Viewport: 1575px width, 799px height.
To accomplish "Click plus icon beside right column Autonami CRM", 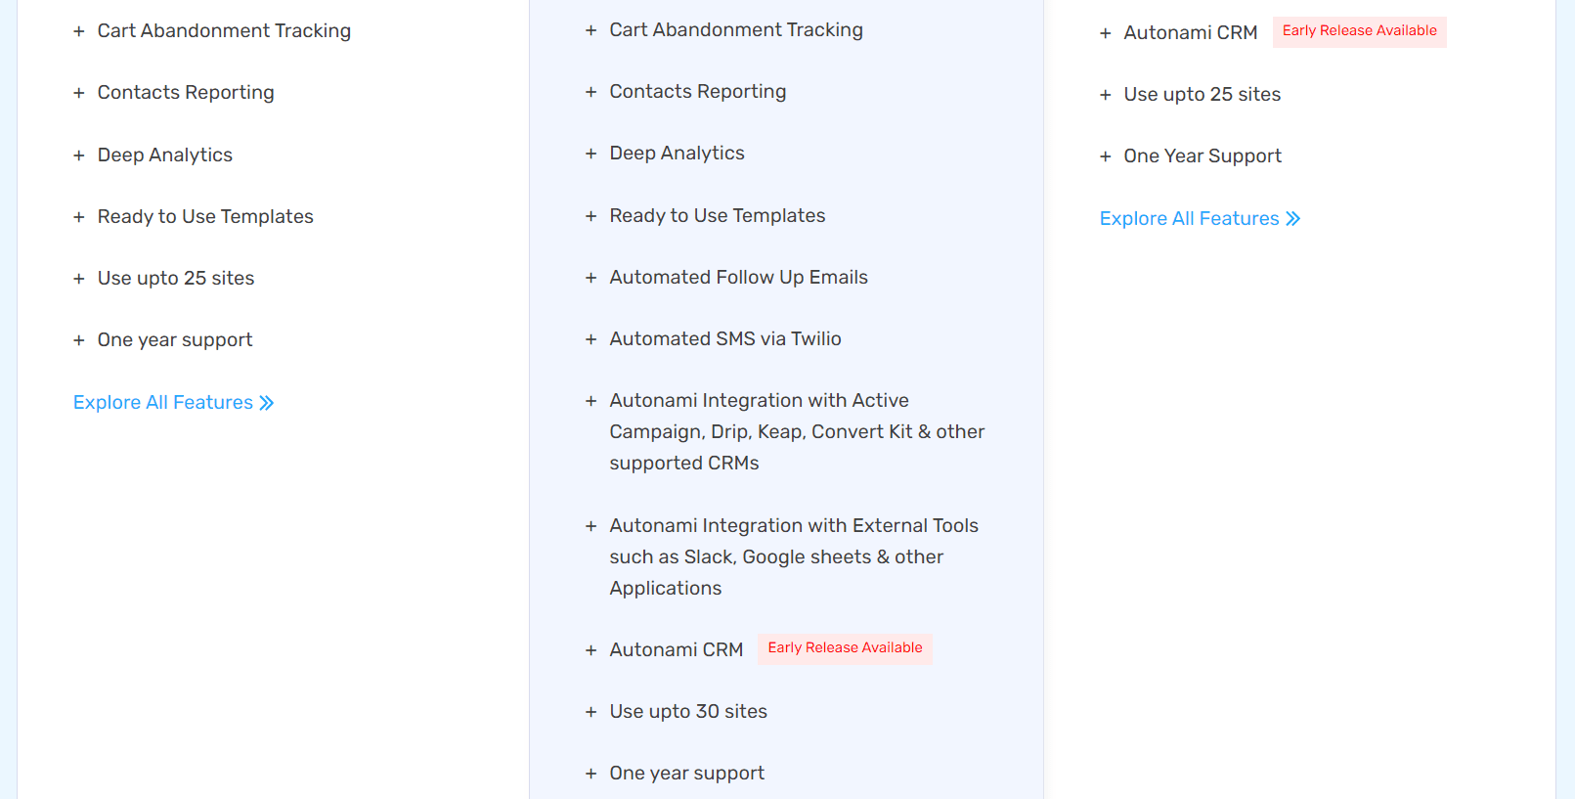I will (1106, 34).
